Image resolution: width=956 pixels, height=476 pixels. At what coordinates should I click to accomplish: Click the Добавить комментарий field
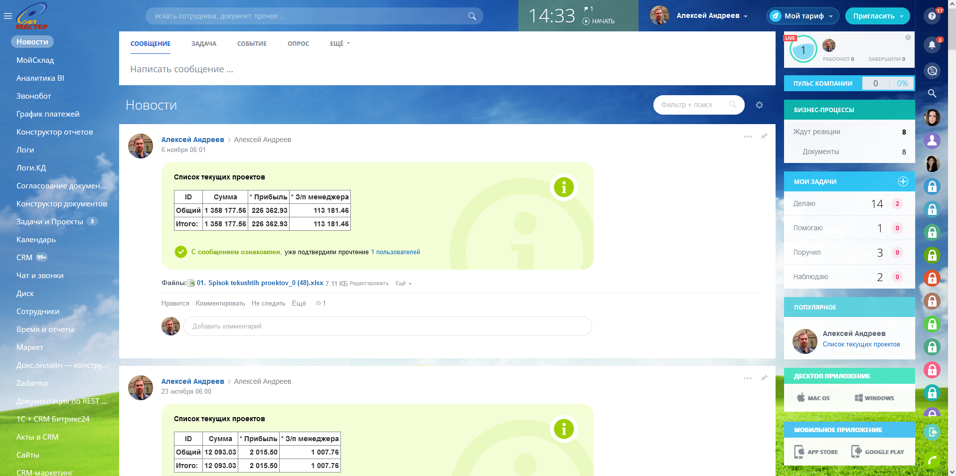tap(387, 326)
